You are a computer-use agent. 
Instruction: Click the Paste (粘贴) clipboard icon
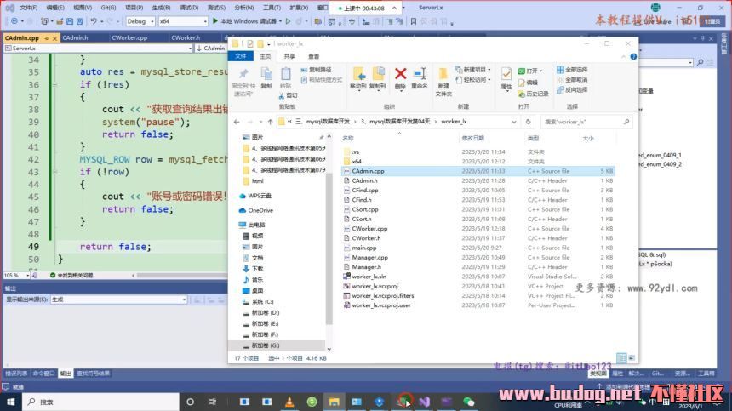pos(285,74)
